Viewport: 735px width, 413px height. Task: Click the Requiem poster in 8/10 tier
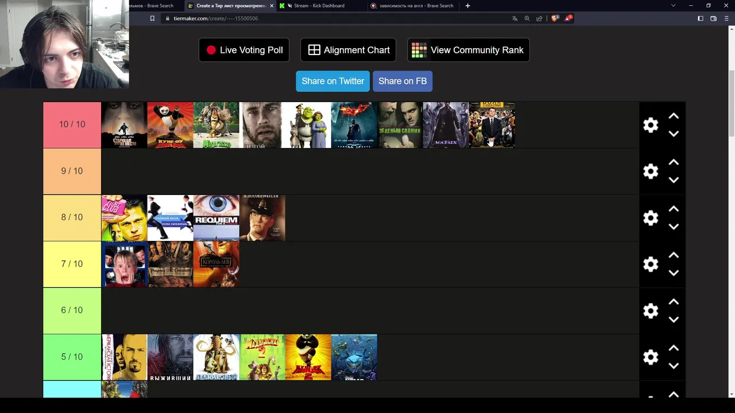click(x=216, y=218)
